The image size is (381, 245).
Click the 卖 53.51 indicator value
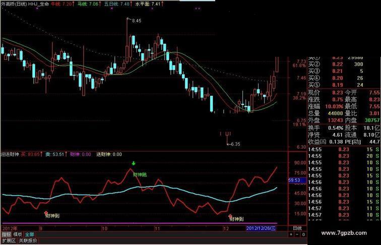pyautogui.click(x=55, y=154)
